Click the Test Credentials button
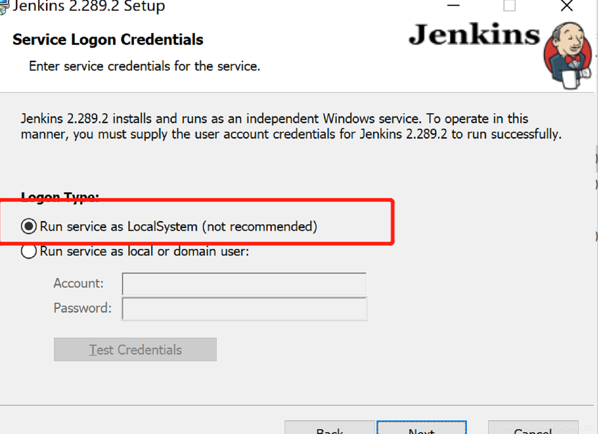The image size is (598, 434). pyautogui.click(x=135, y=349)
